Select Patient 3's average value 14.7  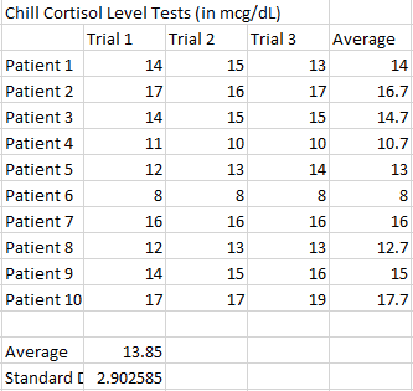coord(371,117)
